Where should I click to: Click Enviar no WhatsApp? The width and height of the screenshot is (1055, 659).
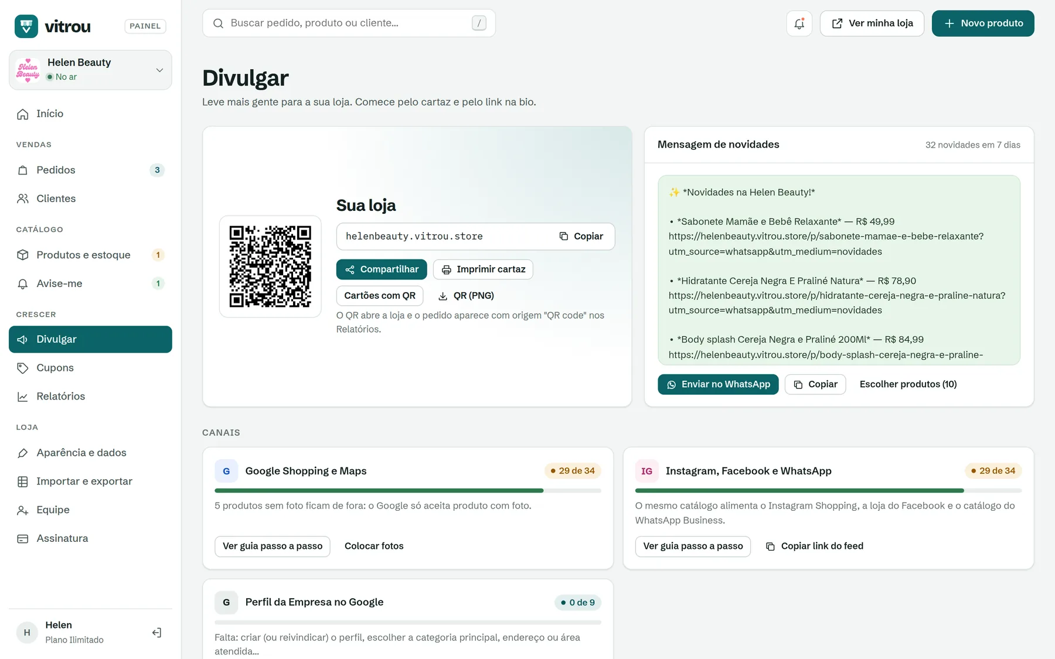(x=718, y=384)
